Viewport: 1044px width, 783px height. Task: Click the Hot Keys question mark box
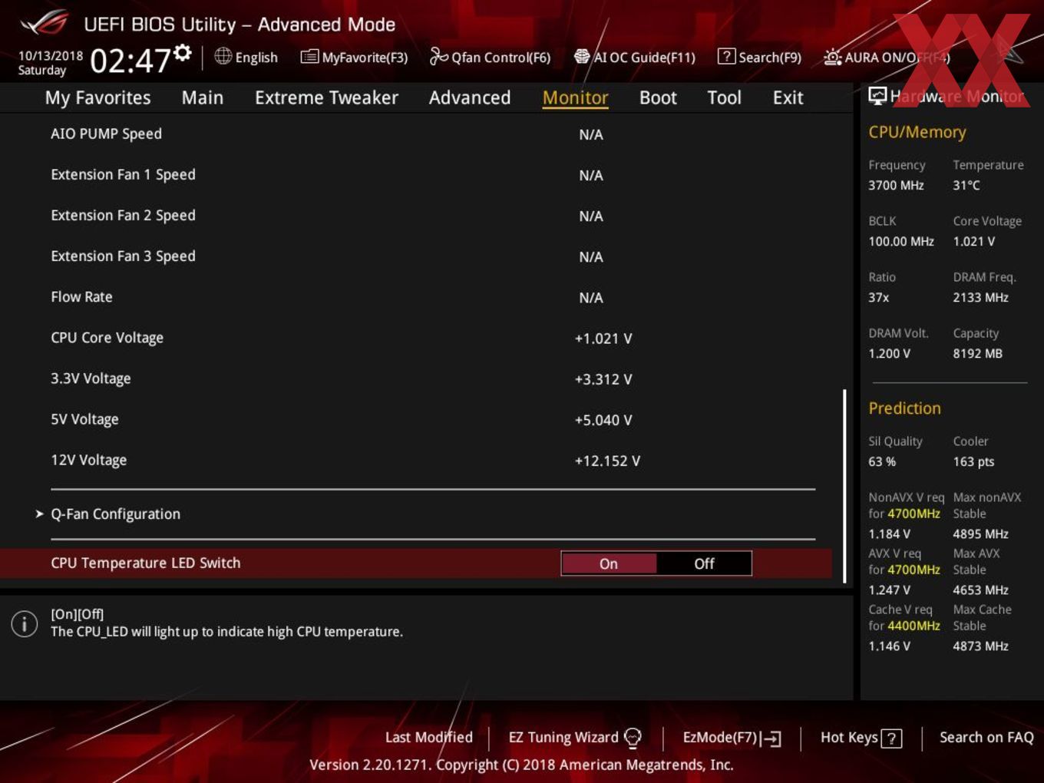pos(891,738)
